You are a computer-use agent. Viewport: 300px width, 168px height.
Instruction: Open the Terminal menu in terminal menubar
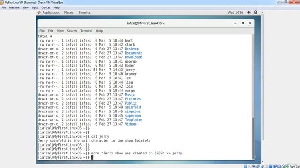pos(86,31)
